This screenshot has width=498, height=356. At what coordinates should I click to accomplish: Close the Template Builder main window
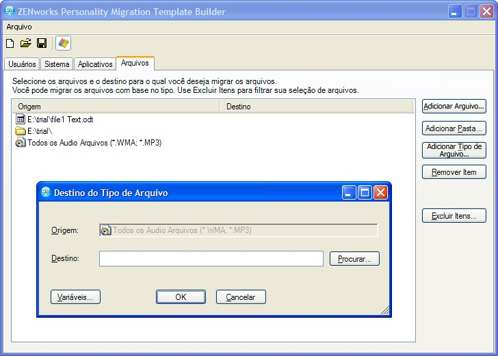click(x=486, y=12)
